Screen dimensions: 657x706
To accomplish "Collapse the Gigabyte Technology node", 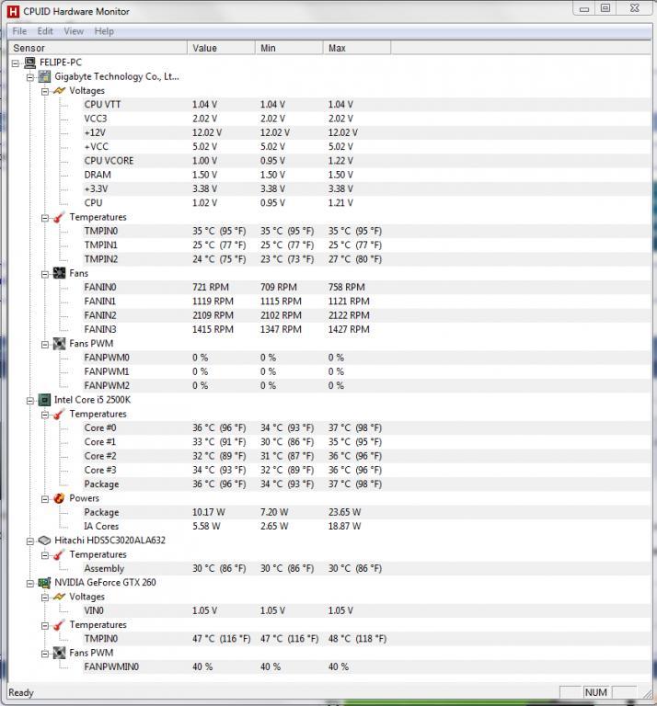I will pos(30,77).
